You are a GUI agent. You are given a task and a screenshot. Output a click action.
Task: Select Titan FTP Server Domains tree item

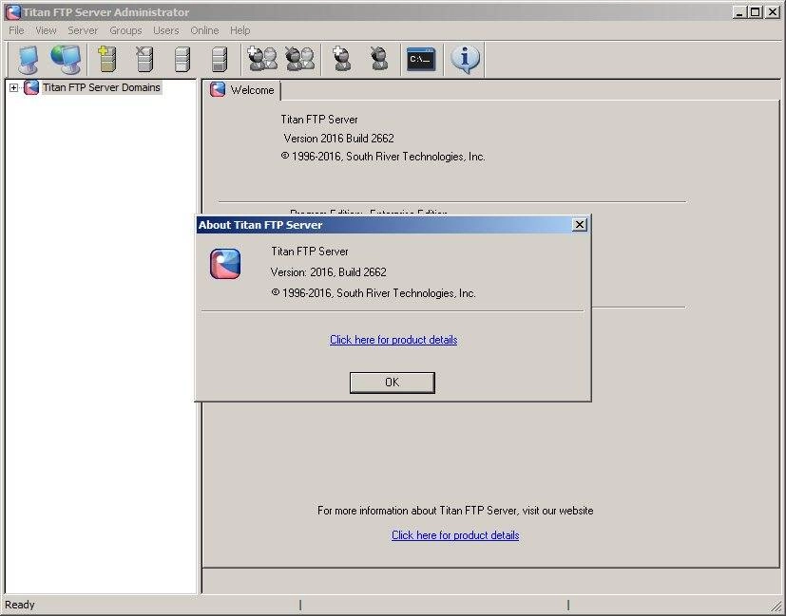point(102,87)
